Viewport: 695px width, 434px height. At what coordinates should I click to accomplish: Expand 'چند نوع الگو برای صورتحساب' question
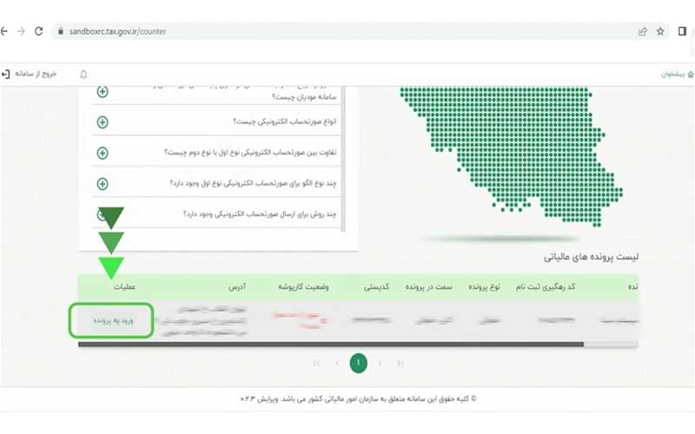tap(103, 183)
